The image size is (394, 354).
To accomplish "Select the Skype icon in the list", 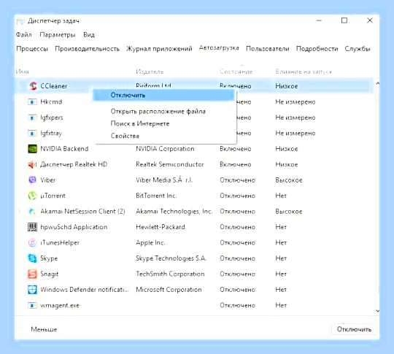I will click(32, 258).
